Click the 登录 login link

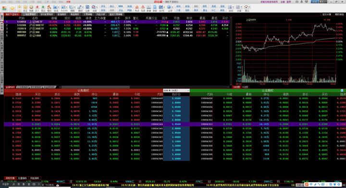point(289,2)
